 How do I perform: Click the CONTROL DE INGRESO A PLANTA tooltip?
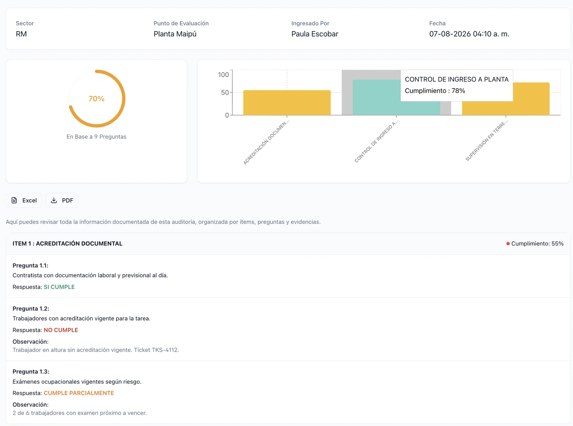[457, 85]
